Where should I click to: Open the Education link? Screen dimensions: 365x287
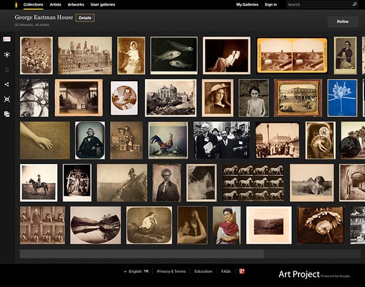point(204,272)
